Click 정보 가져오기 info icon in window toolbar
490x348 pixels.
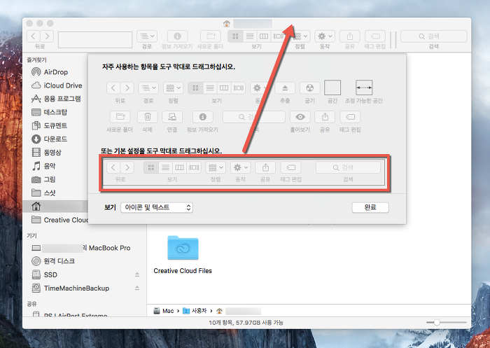tap(177, 36)
